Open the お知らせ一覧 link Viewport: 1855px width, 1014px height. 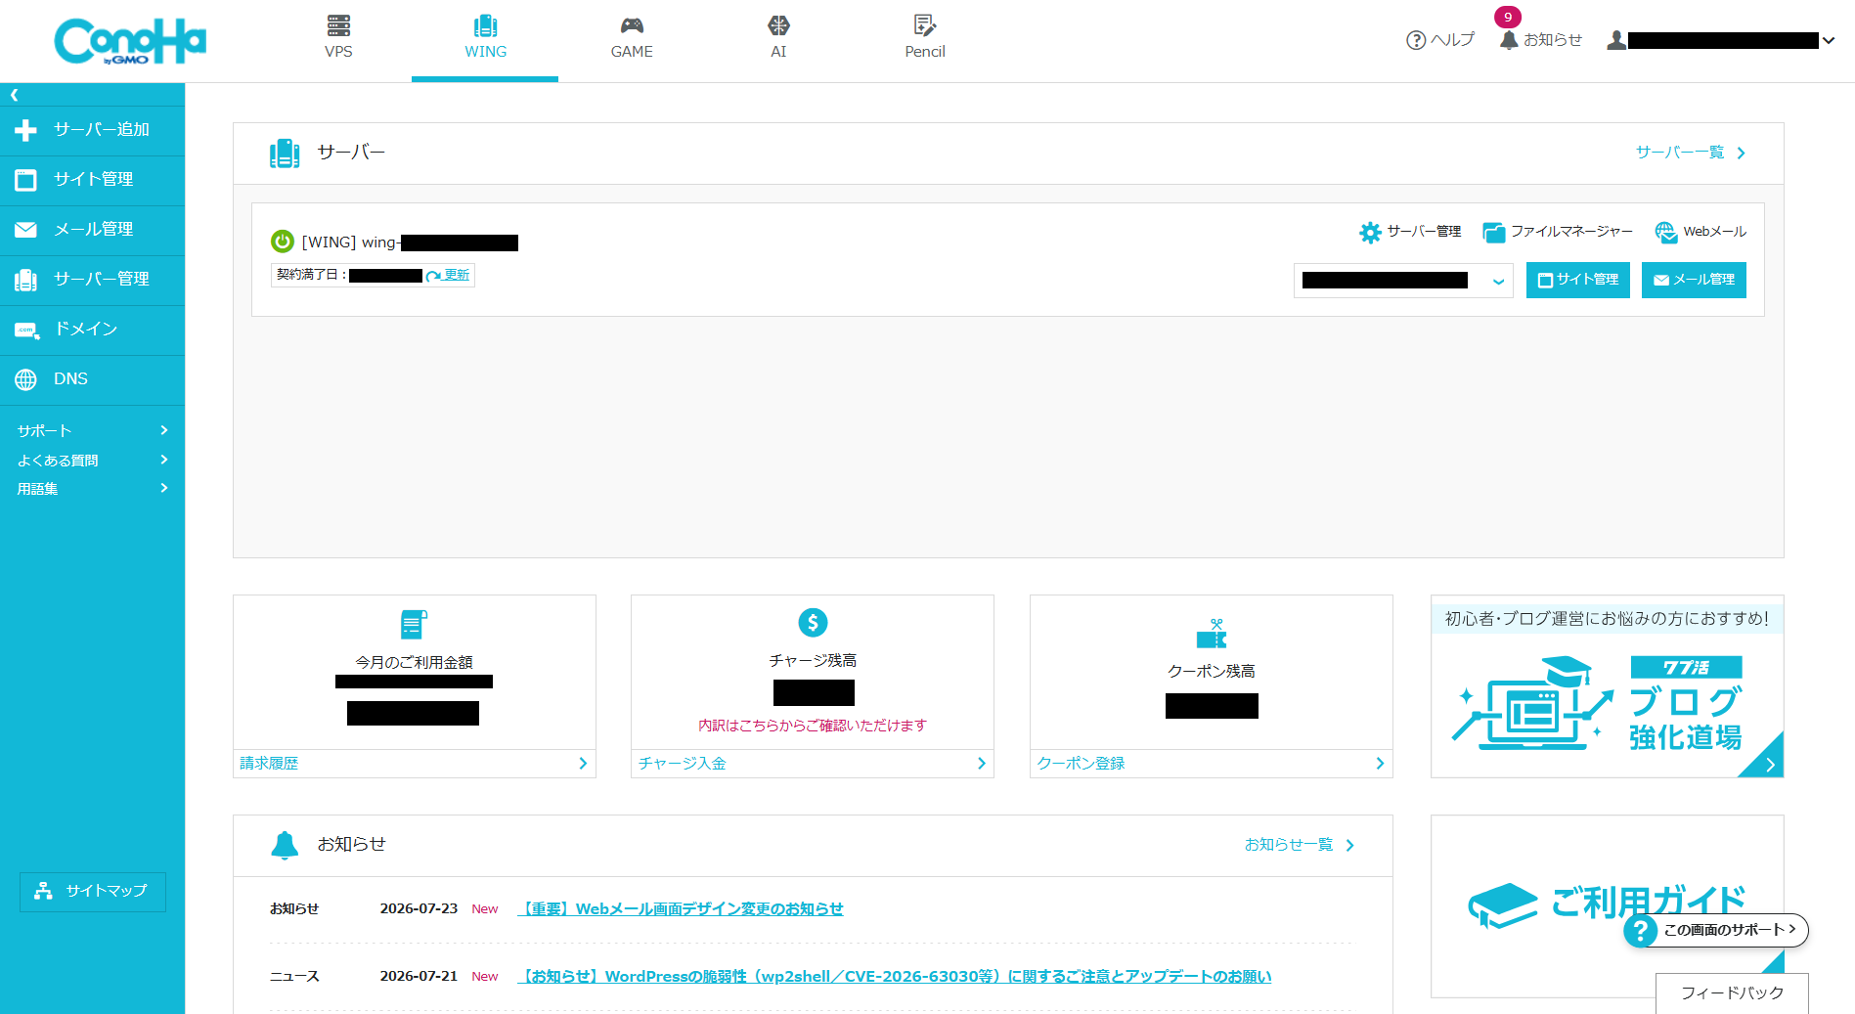click(1300, 845)
